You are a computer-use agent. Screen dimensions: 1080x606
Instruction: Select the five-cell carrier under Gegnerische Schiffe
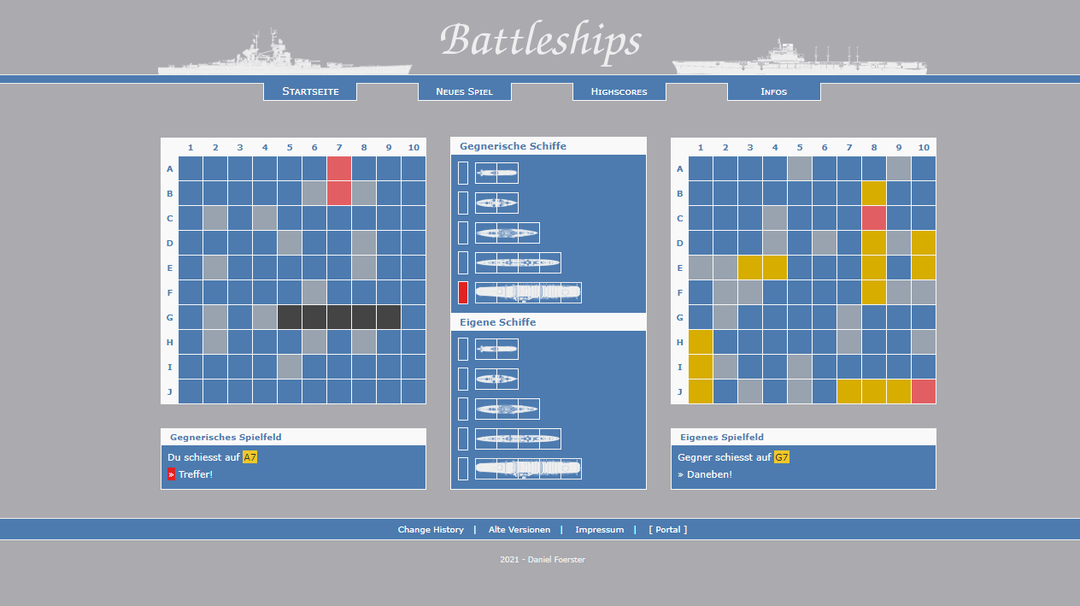(x=528, y=292)
